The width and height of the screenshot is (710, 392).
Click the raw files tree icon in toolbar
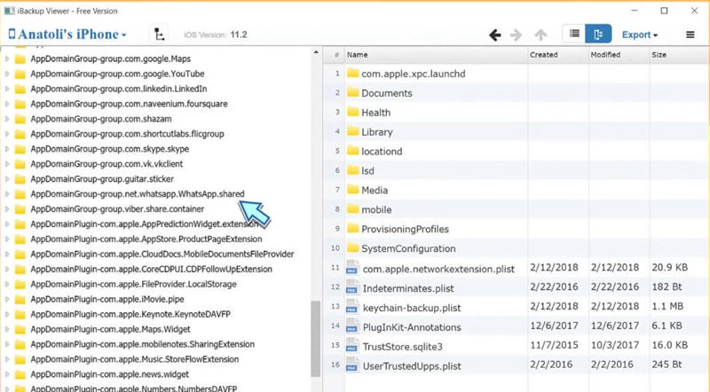[159, 35]
